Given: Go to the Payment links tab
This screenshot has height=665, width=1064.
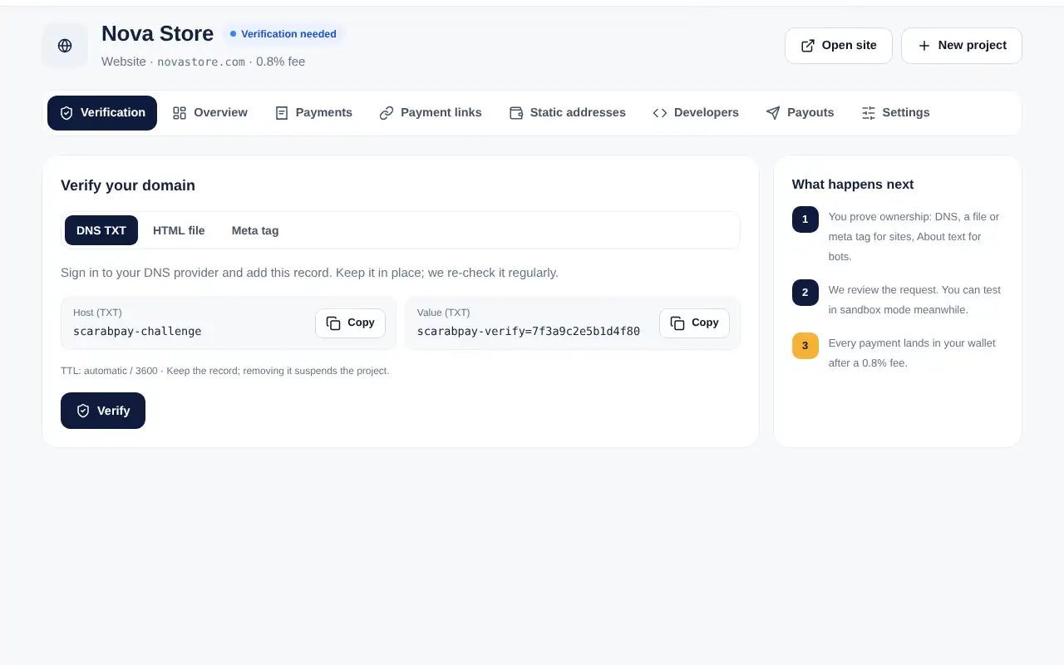Looking at the screenshot, I should tap(431, 113).
